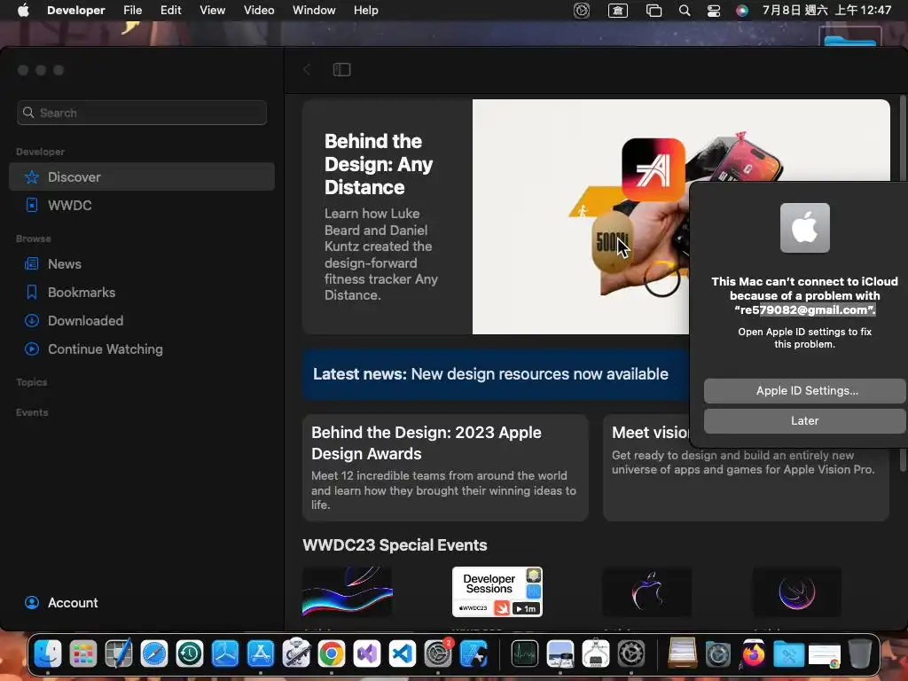Click the sidebar Search field
Image resolution: width=908 pixels, height=681 pixels.
142,113
